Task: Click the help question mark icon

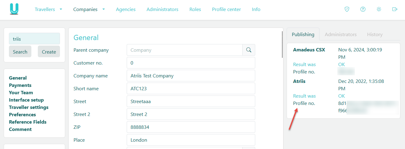Action: pyautogui.click(x=363, y=9)
